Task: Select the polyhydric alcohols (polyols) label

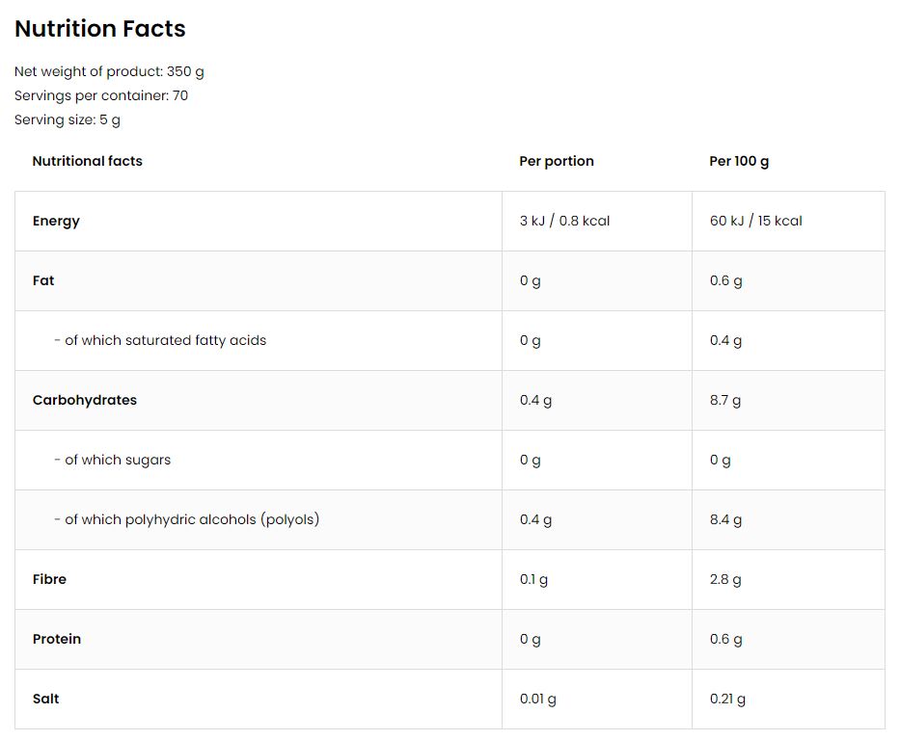Action: point(187,519)
